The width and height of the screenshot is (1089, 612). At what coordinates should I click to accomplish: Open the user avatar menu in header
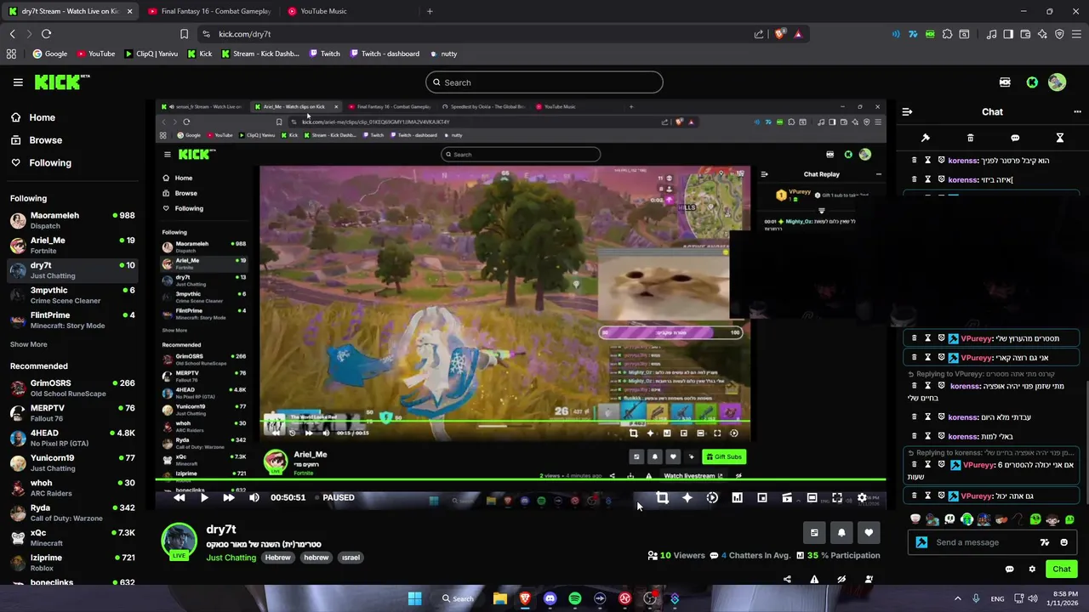pos(1057,82)
